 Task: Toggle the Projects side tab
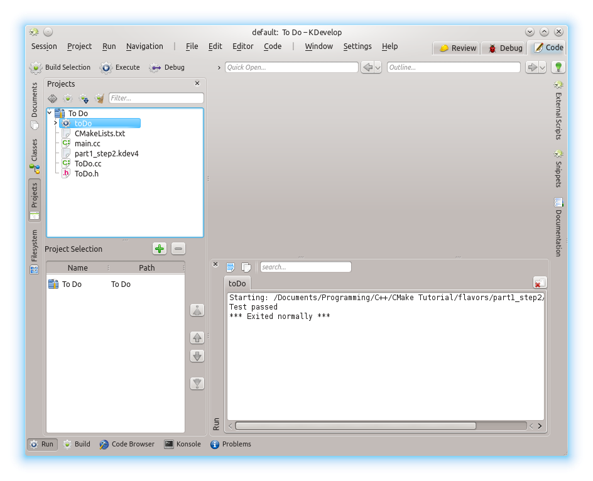click(35, 200)
